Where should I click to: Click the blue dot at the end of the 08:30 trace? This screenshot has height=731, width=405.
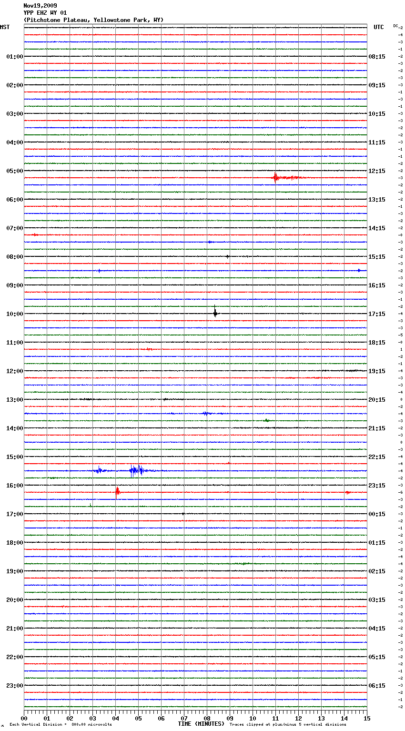click(359, 270)
